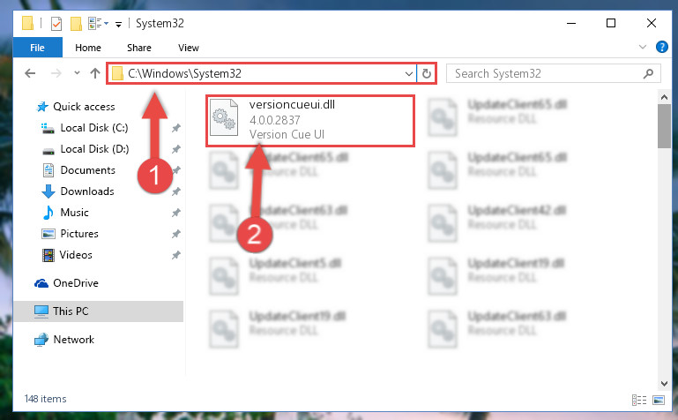Screen dimensions: 678x420
Task: Switch to details view layout icon
Action: pos(639,400)
